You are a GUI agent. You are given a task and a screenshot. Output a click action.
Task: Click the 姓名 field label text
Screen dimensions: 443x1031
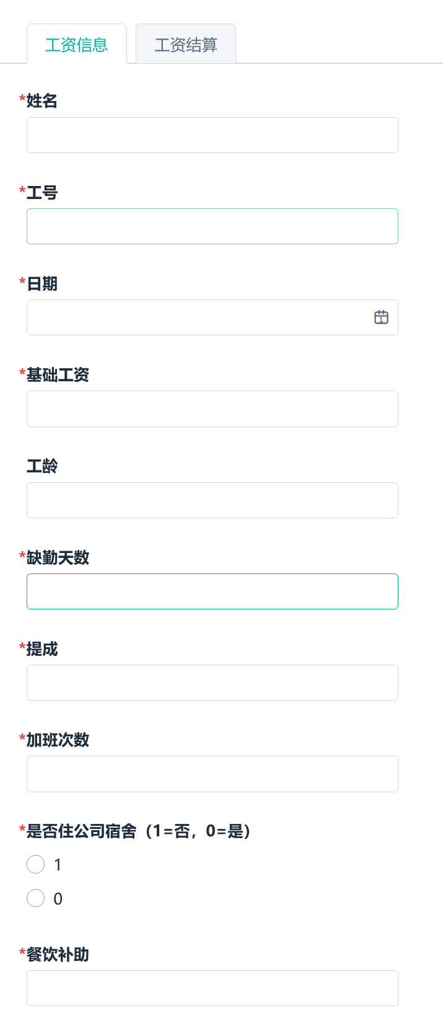click(42, 100)
